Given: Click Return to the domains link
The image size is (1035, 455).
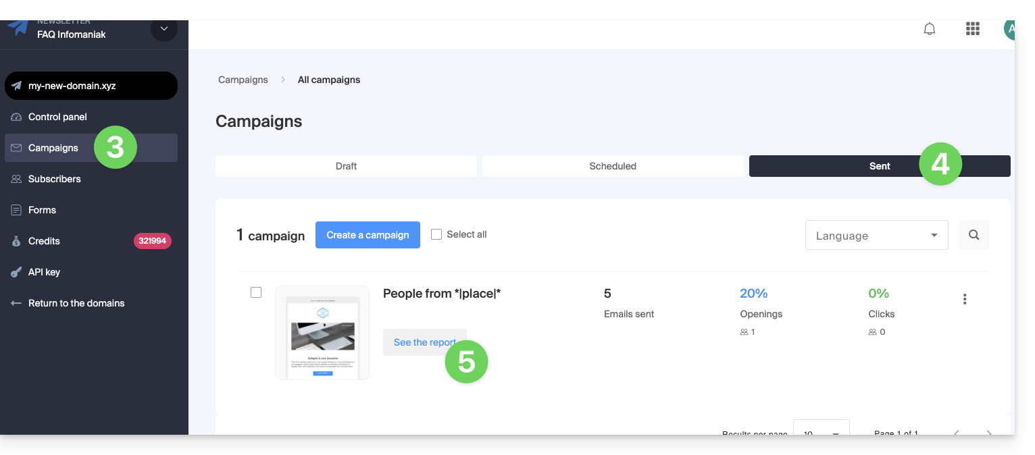Looking at the screenshot, I should [x=76, y=303].
